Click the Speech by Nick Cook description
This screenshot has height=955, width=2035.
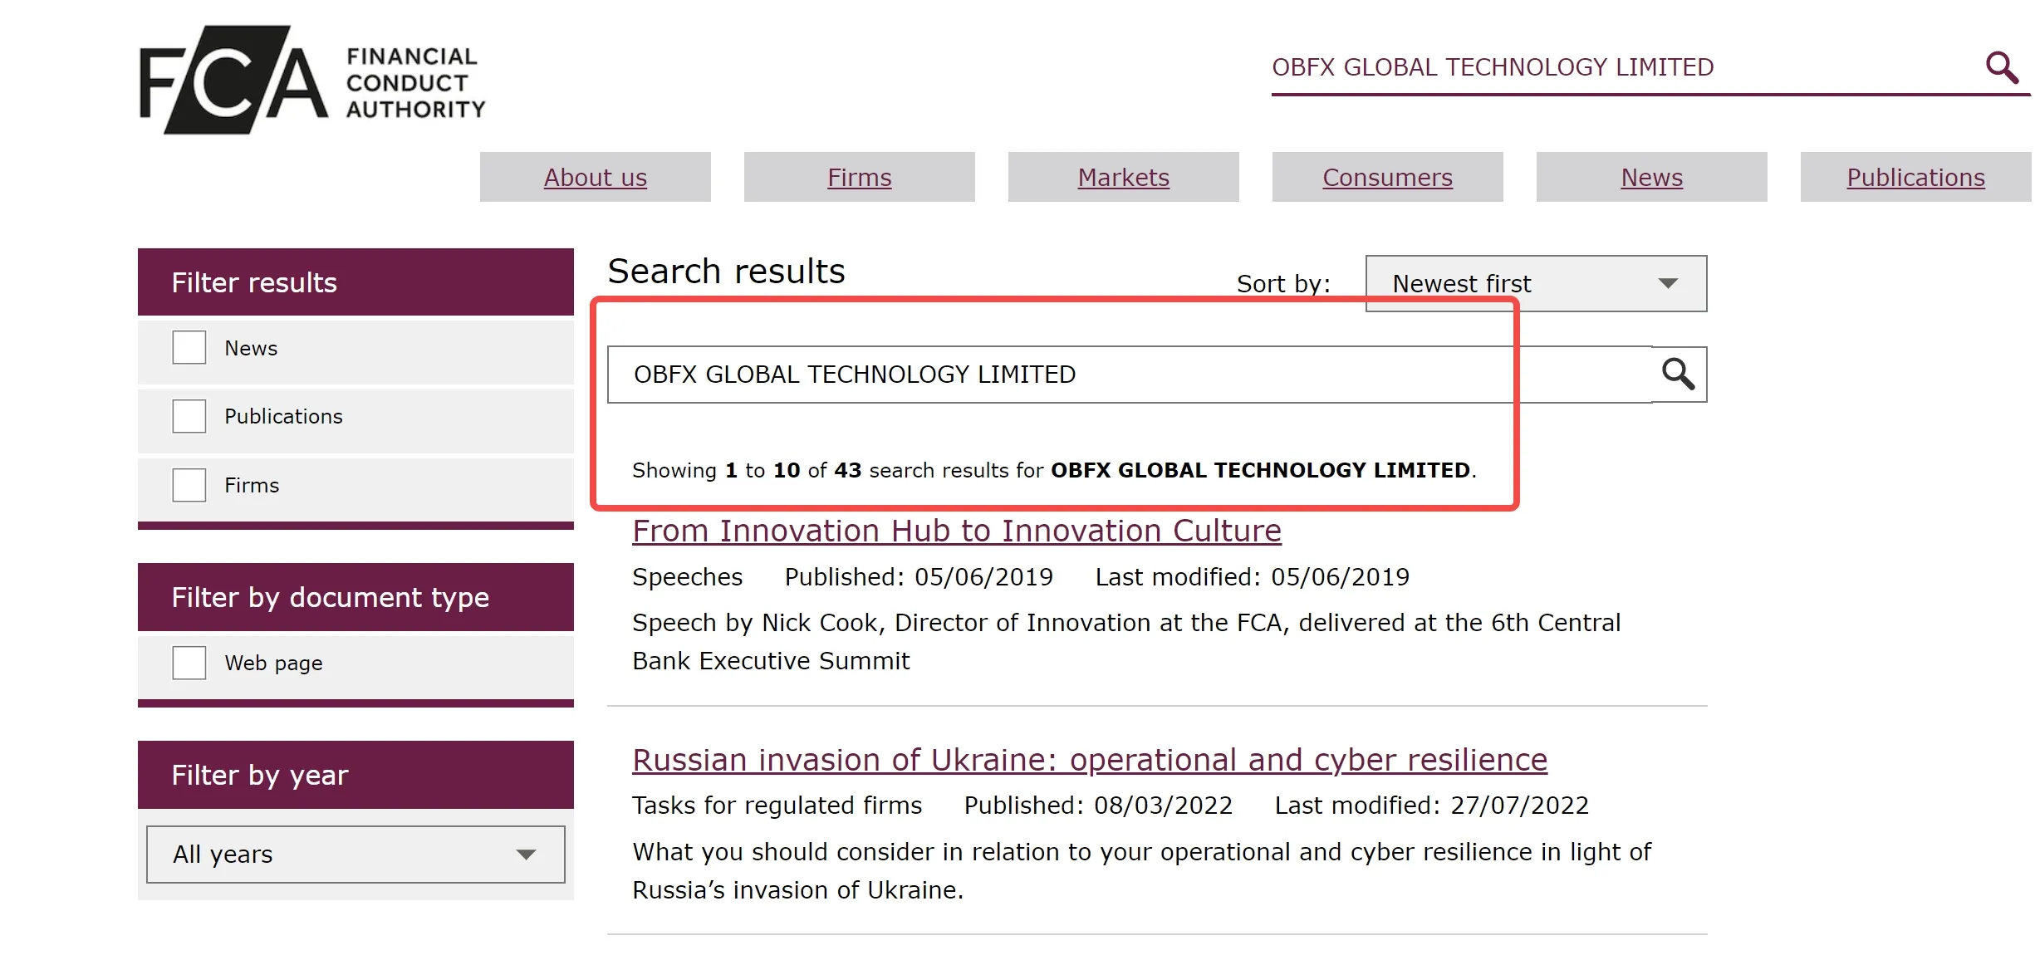click(1126, 642)
